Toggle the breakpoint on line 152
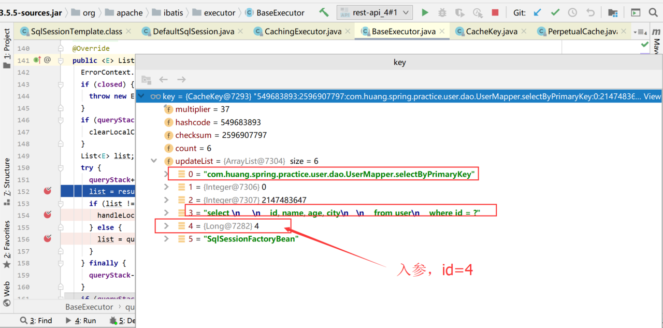The image size is (663, 328). click(48, 191)
